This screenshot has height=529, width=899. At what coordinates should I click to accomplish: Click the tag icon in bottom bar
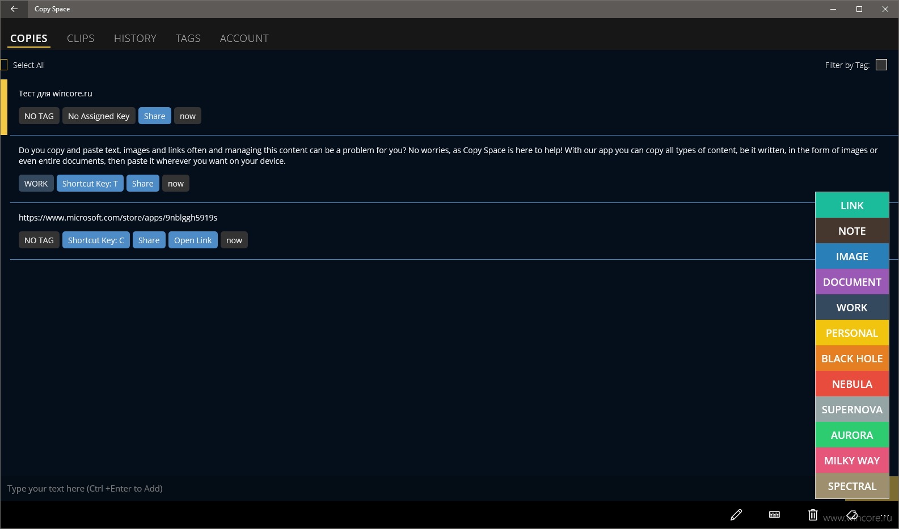[x=851, y=515]
